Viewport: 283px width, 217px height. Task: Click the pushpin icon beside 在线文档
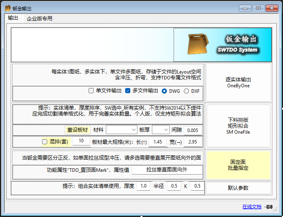click(270, 207)
